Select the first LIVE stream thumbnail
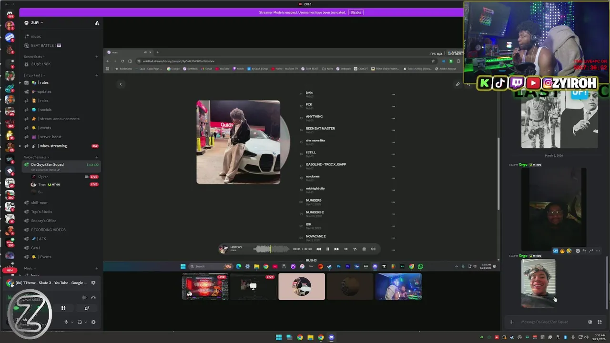Screen dimensions: 610x343 pyautogui.click(x=205, y=286)
